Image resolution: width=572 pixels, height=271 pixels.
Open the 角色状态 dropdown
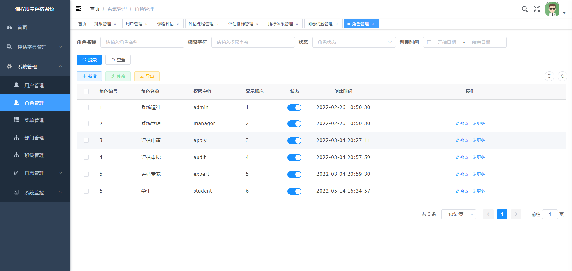(x=354, y=42)
